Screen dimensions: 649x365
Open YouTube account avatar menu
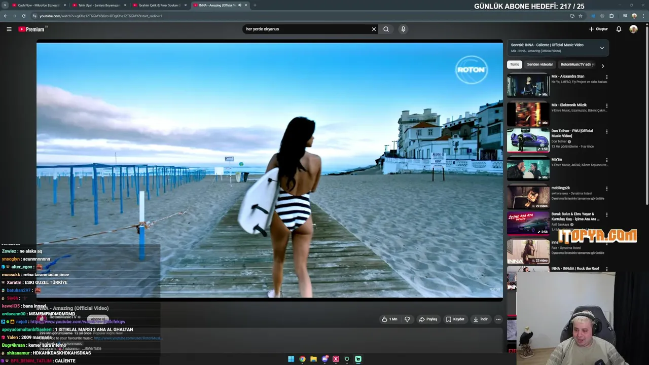633,29
